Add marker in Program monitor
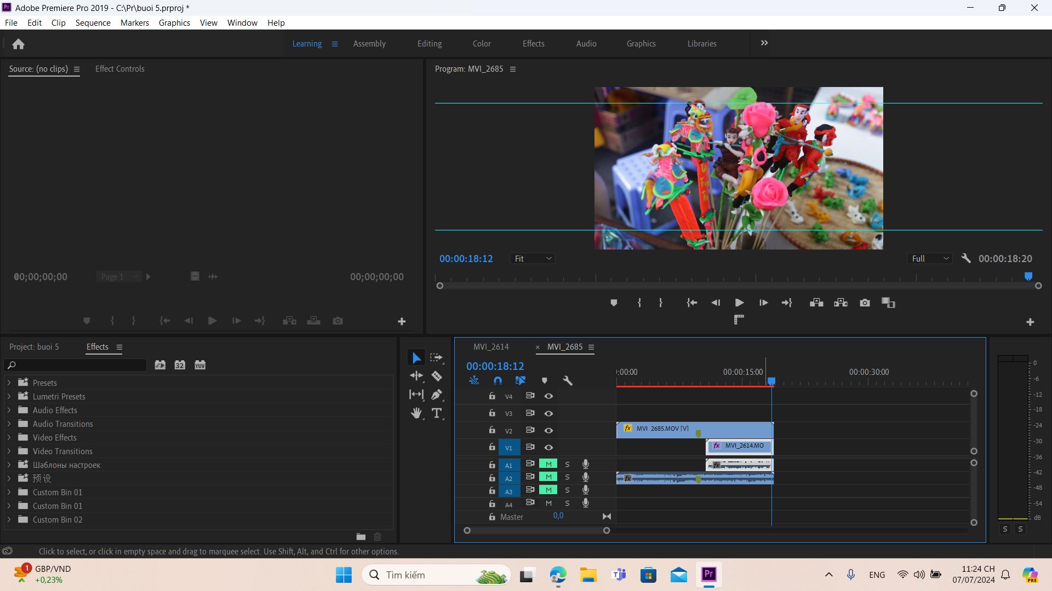The height and width of the screenshot is (591, 1052). (614, 303)
